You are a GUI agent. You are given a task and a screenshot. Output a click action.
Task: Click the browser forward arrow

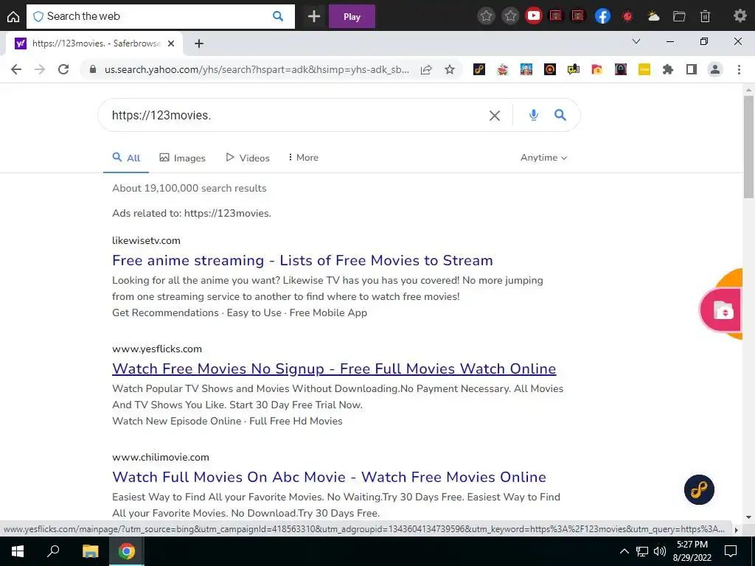point(40,69)
